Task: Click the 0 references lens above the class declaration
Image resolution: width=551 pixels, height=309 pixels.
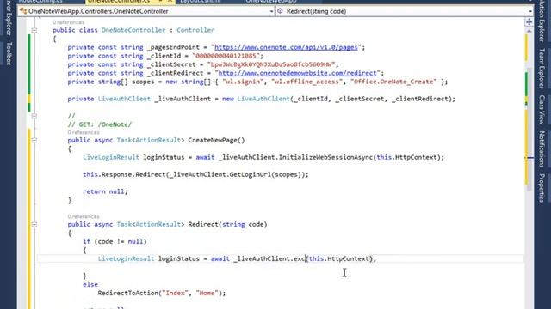Action: pyautogui.click(x=68, y=22)
